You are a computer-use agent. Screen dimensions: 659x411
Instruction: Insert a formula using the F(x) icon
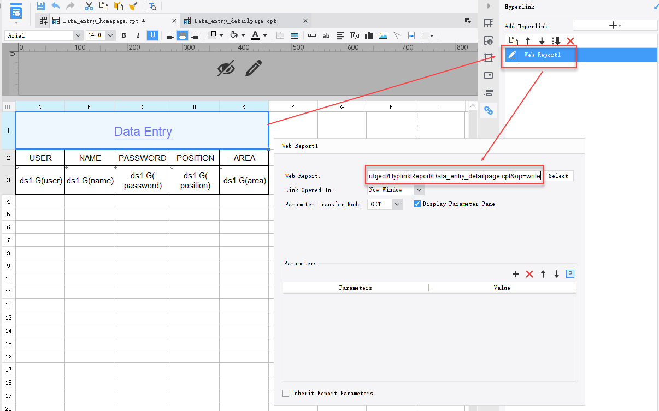[355, 35]
